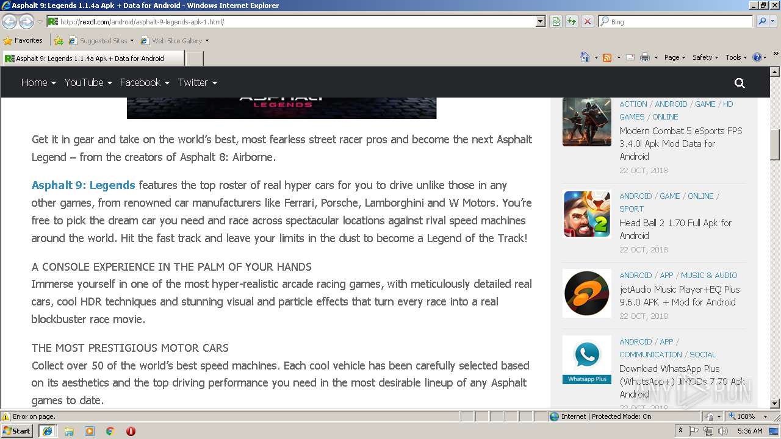Click the site search magnifier in navbar
This screenshot has height=439, width=781.
(x=740, y=83)
